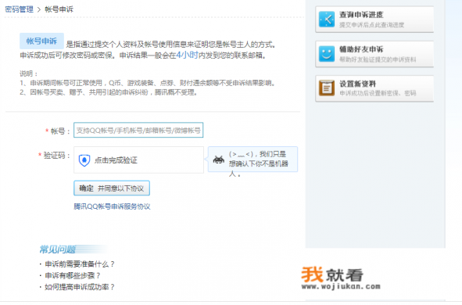Viewport: 462px width, 305px height.
Task: Click the 查询申诉进度 clock icon
Action: (327, 19)
